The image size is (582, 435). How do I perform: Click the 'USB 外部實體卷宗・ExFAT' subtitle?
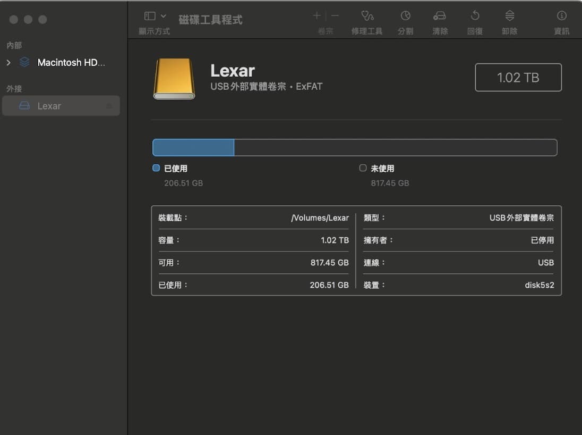click(x=267, y=87)
